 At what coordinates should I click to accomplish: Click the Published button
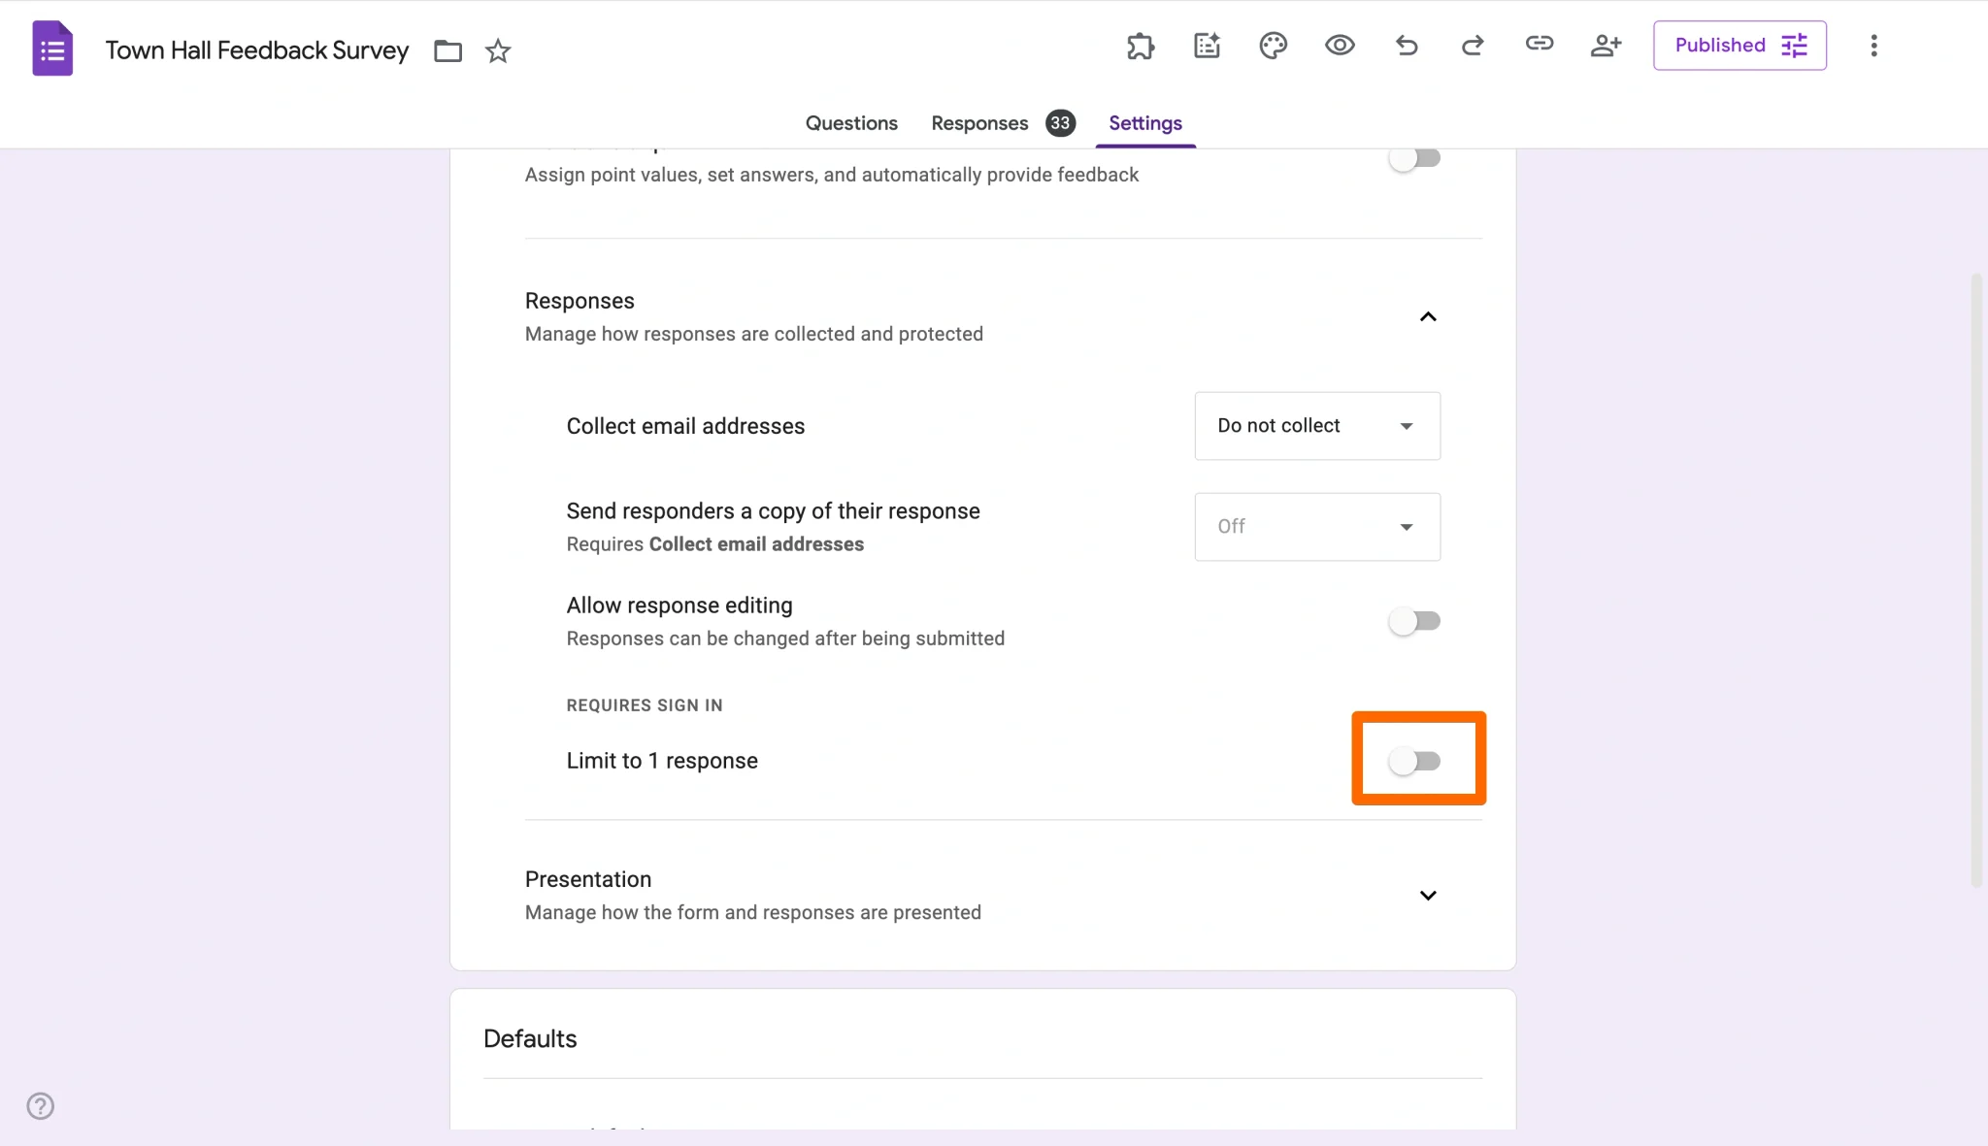pos(1739,46)
